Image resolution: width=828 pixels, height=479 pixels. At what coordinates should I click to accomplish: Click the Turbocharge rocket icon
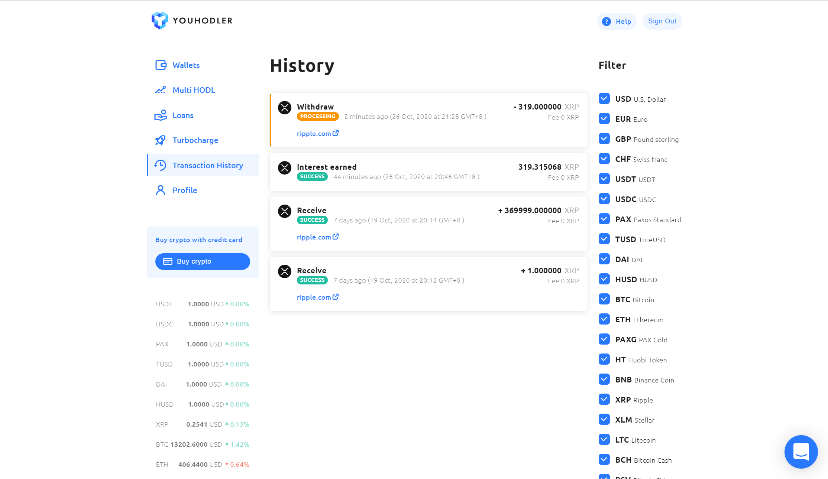(x=160, y=140)
